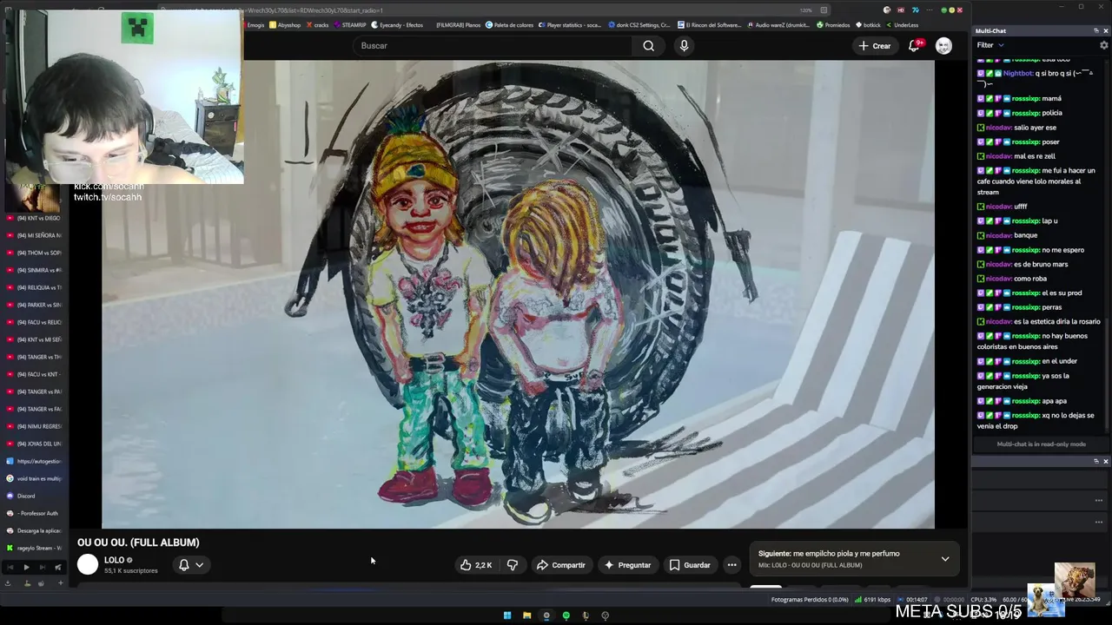Open LOLO channel name link
Image resolution: width=1112 pixels, height=625 pixels.
tap(114, 560)
